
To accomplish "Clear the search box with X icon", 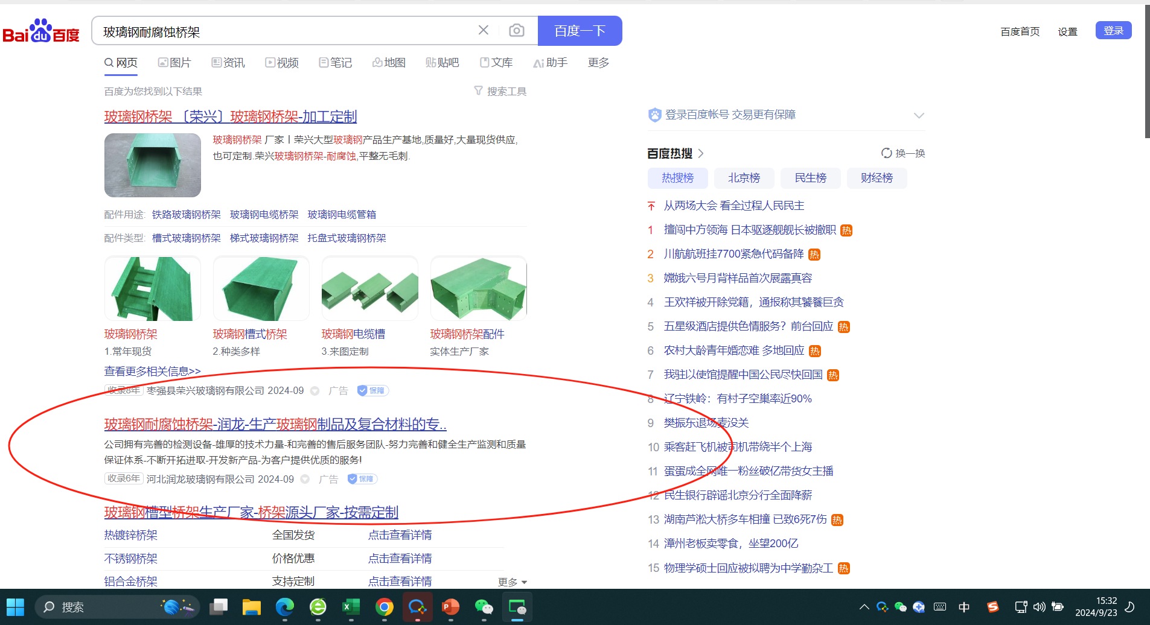I will 483,30.
